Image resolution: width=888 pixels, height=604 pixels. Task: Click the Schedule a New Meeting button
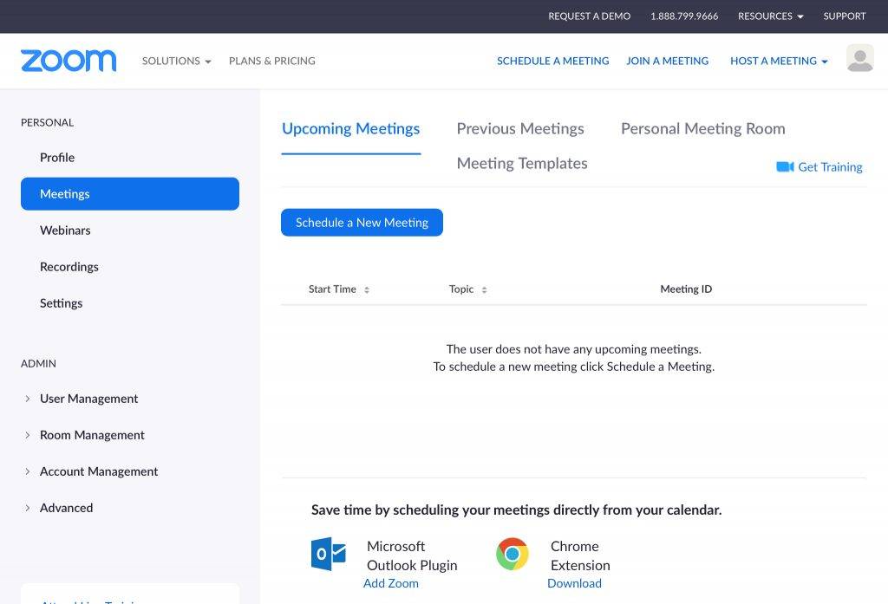(x=362, y=223)
